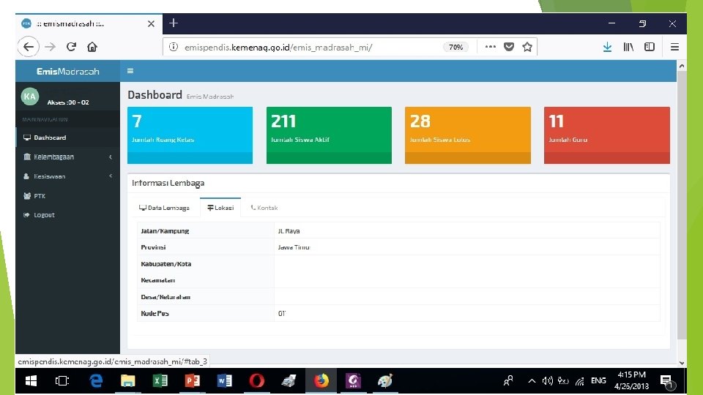Toggle the browser sidebar icon
703x395 pixels.
tap(650, 47)
